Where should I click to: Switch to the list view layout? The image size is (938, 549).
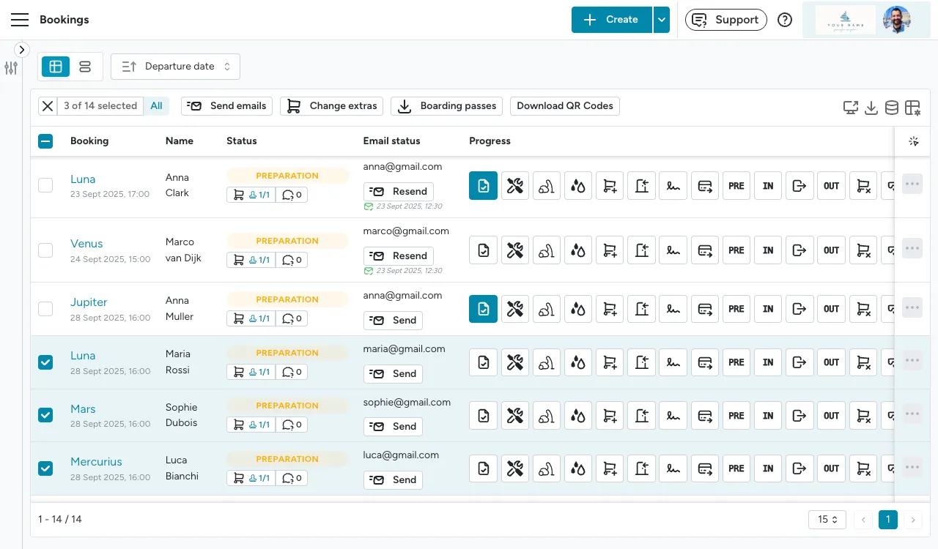(85, 66)
